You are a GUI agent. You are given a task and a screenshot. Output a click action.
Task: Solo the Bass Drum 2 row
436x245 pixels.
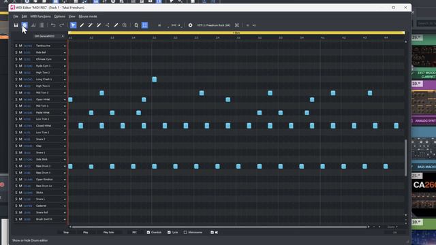16,166
